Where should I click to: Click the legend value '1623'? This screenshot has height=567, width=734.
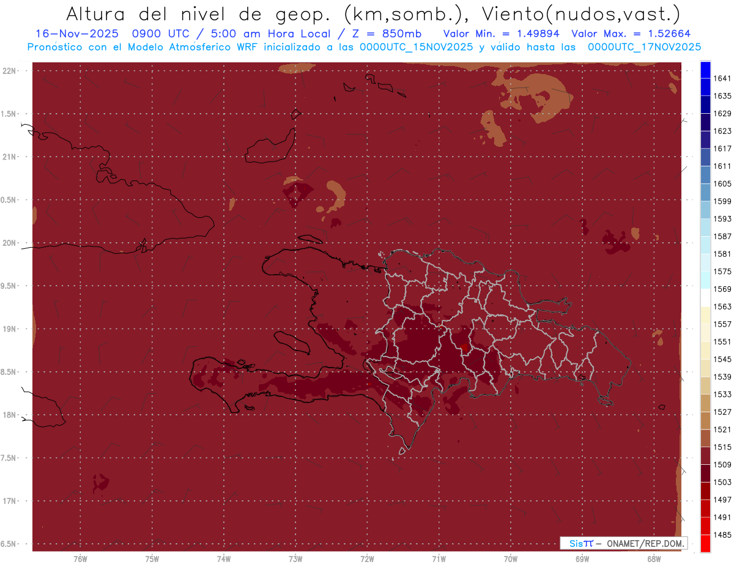tap(722, 131)
